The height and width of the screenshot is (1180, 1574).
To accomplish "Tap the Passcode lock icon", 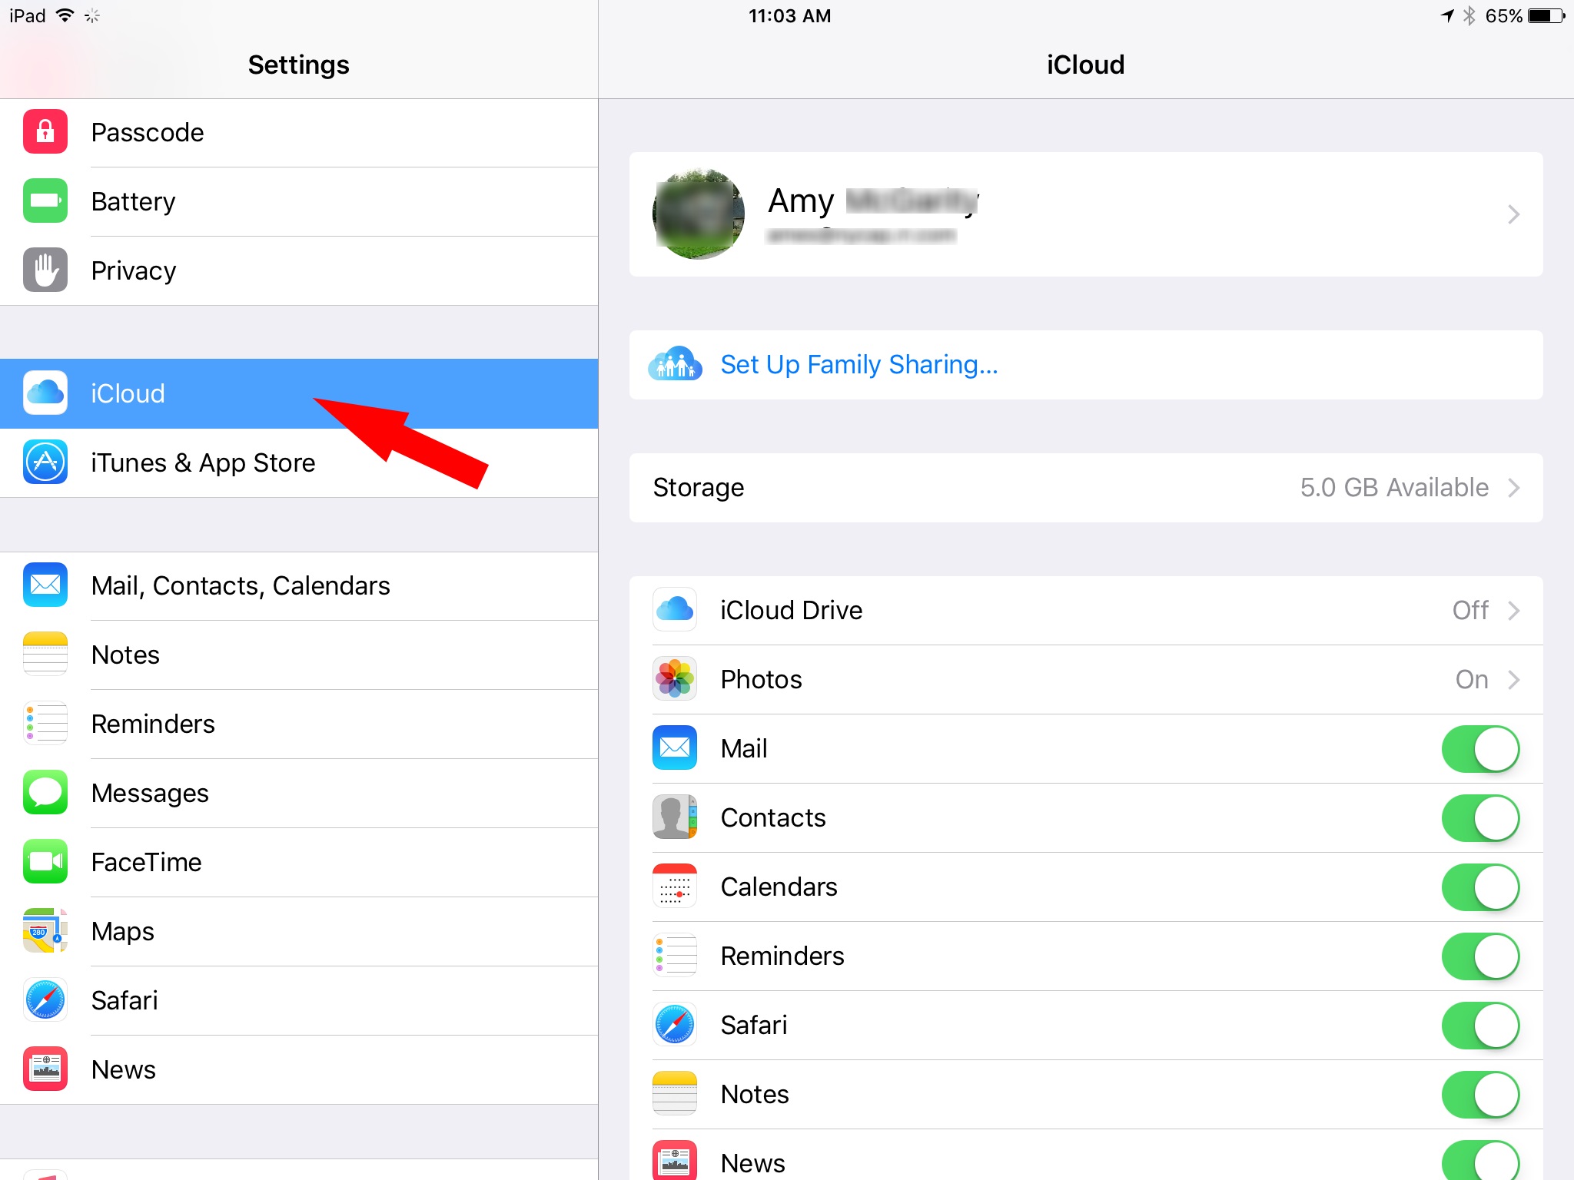I will coord(45,132).
